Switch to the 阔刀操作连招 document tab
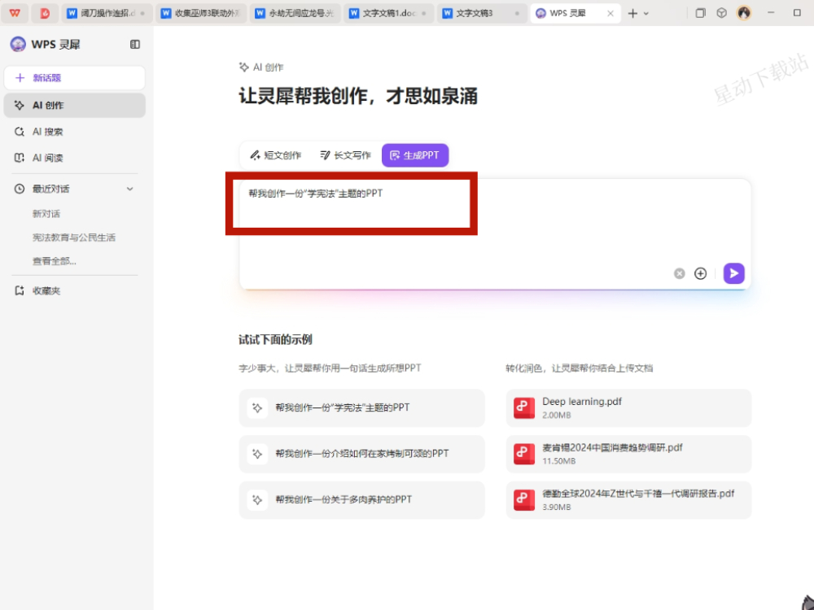This screenshot has width=814, height=610. (107, 14)
